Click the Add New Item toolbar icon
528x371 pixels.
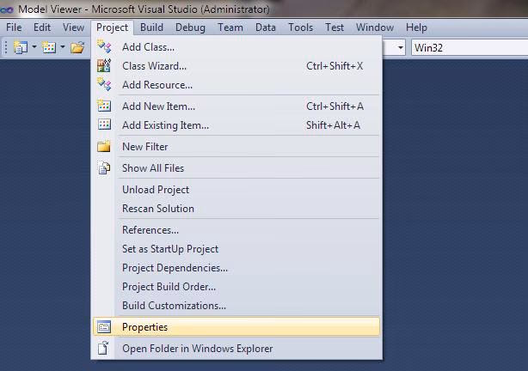pyautogui.click(x=49, y=47)
